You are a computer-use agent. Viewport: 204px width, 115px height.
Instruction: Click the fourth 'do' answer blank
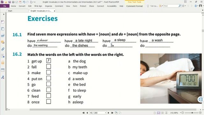[x=158, y=45]
